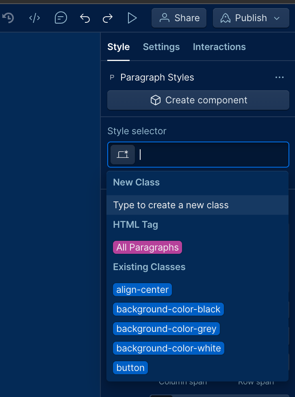Click the preview play icon
This screenshot has width=295, height=397.
point(132,18)
